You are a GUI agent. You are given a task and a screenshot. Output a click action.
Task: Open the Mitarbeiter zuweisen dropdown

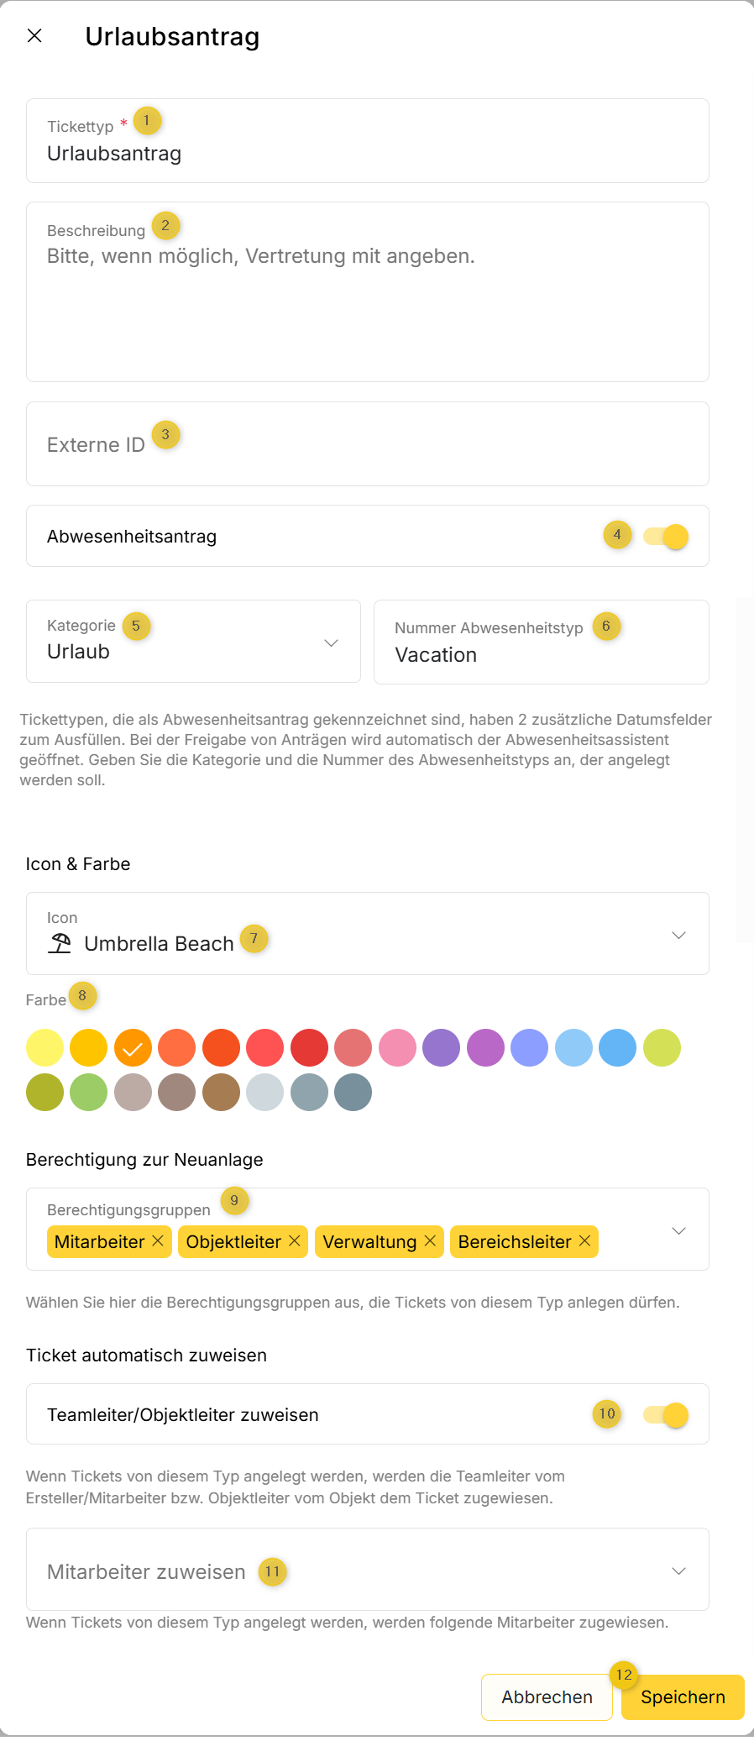point(678,1571)
